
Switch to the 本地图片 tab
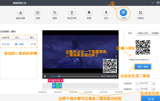[155, 33]
